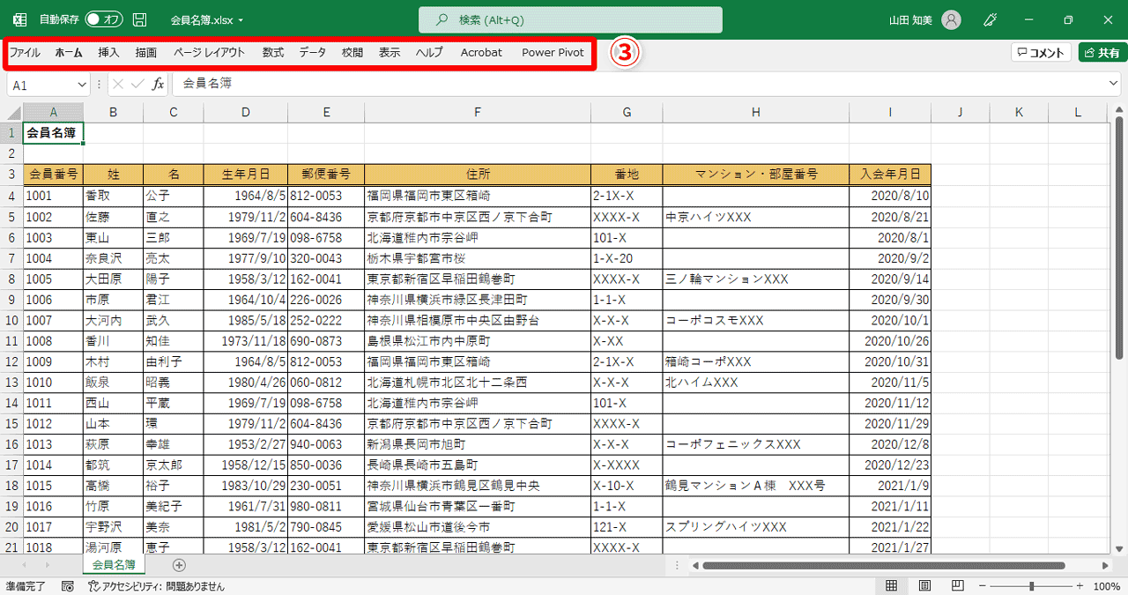This screenshot has height=595, width=1128.
Task: Click the Save icon in the Quick Access Toolbar
Action: coord(138,19)
